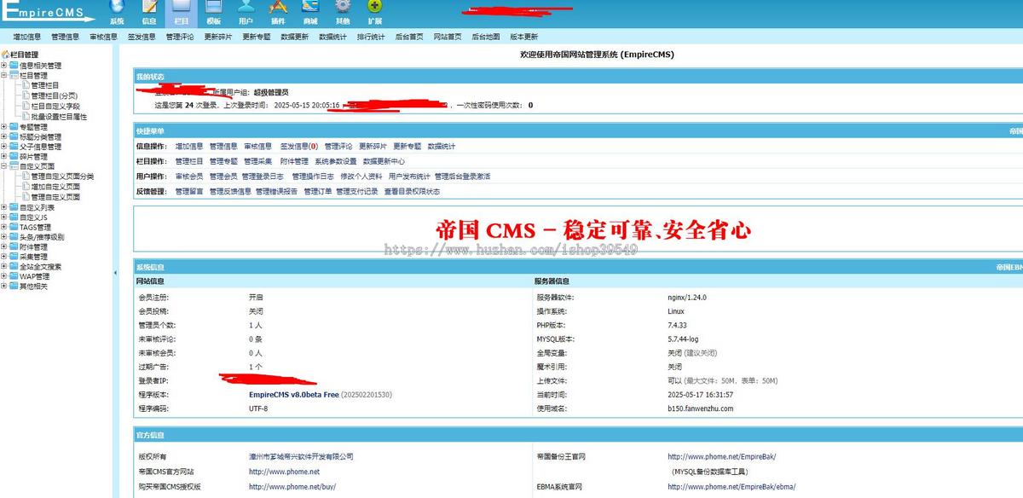Image resolution: width=1023 pixels, height=498 pixels.
Task: Select 管理栏目 in the tree
Action: [x=45, y=86]
